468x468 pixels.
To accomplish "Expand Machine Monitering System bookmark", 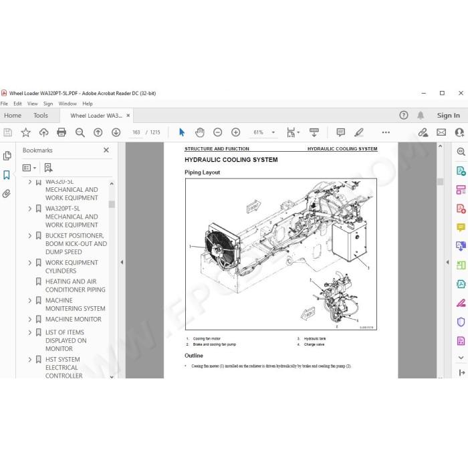I will (30, 301).
